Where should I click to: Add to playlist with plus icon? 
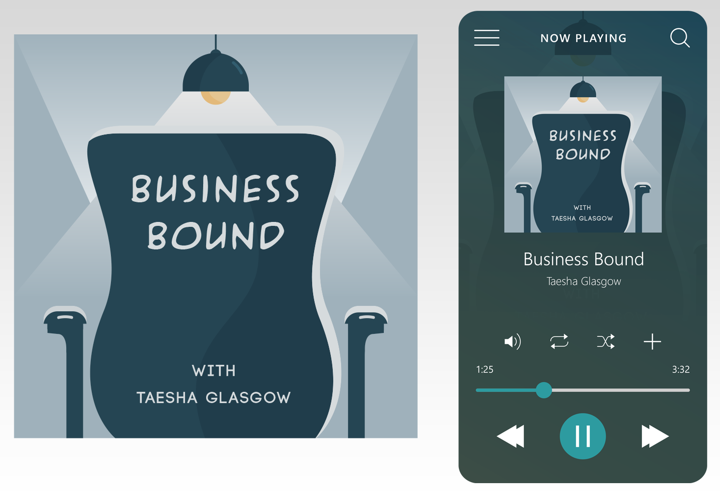pyautogui.click(x=652, y=341)
